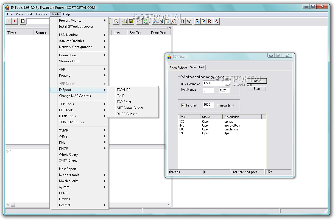Image resolution: width=335 pixels, height=221 pixels.
Task: Expand the Adapter Statistics submenu
Action: (79, 41)
